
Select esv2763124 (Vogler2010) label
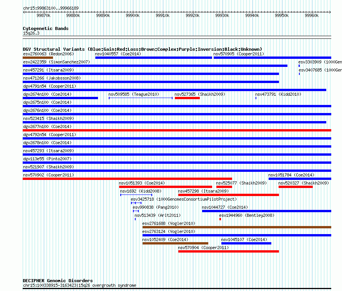[169, 231]
